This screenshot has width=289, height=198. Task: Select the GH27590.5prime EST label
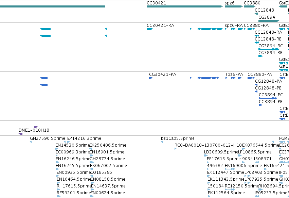[x=47, y=138]
